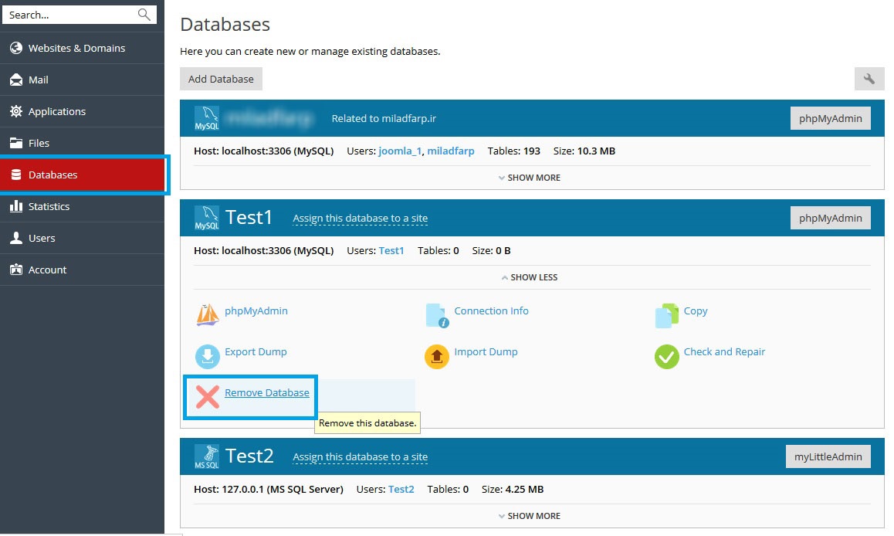Image resolution: width=894 pixels, height=536 pixels.
Task: Focus the Search input field
Action: click(69, 15)
